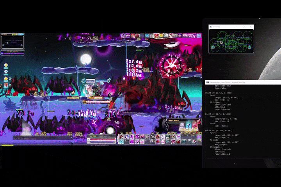Viewport: 281px width, 187px height.
Task: Select the middle card in Maple World popup
Action: point(189,125)
